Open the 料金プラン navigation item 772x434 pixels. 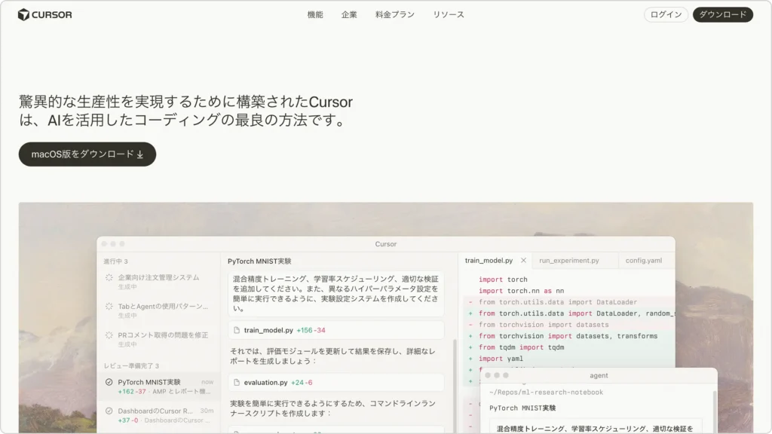click(394, 14)
